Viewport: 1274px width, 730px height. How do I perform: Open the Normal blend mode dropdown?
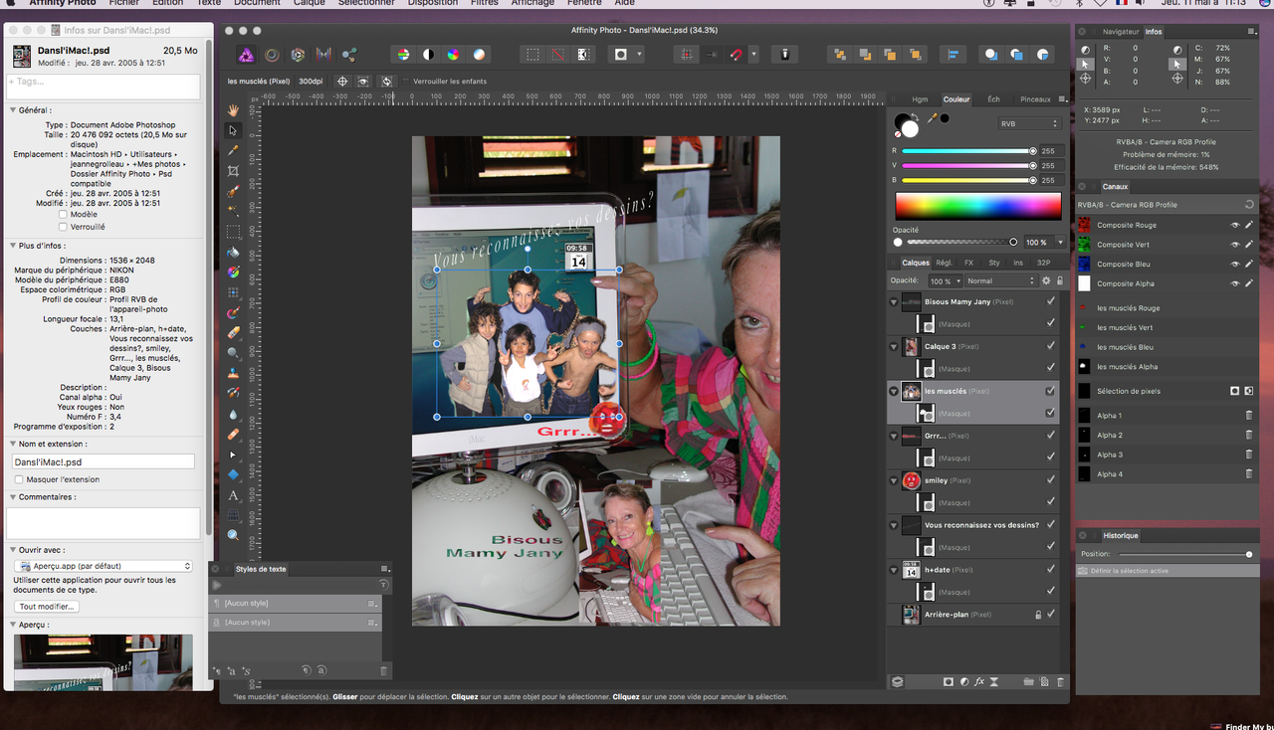1000,281
